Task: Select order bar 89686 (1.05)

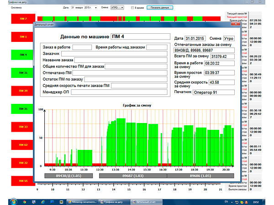Action: (x=200, y=175)
